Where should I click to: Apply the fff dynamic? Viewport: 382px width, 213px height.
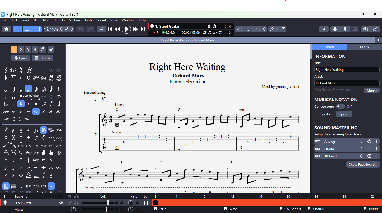(58, 111)
